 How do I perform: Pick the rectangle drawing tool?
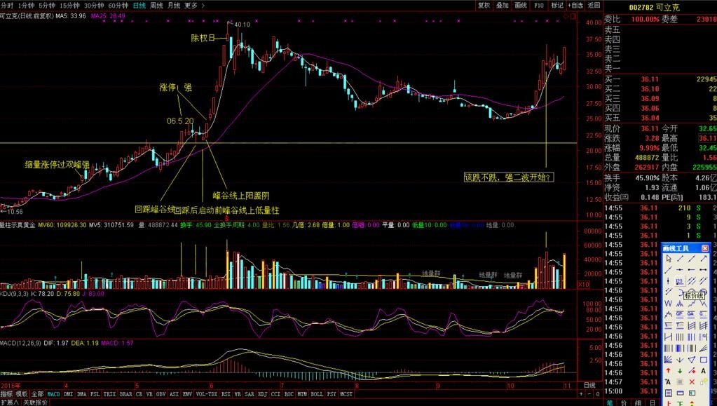[704, 360]
